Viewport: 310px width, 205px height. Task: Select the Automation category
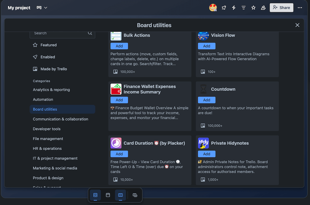coord(43,99)
